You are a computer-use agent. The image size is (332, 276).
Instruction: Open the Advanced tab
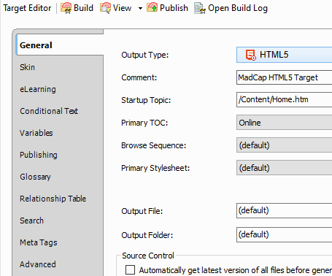pos(38,264)
